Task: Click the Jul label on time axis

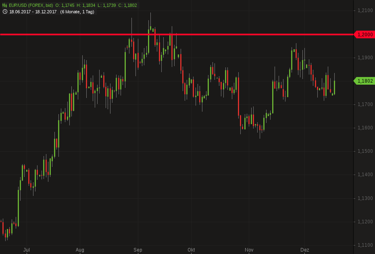Action: 27,250
